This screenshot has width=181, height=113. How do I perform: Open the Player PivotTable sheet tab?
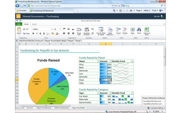(x=78, y=108)
